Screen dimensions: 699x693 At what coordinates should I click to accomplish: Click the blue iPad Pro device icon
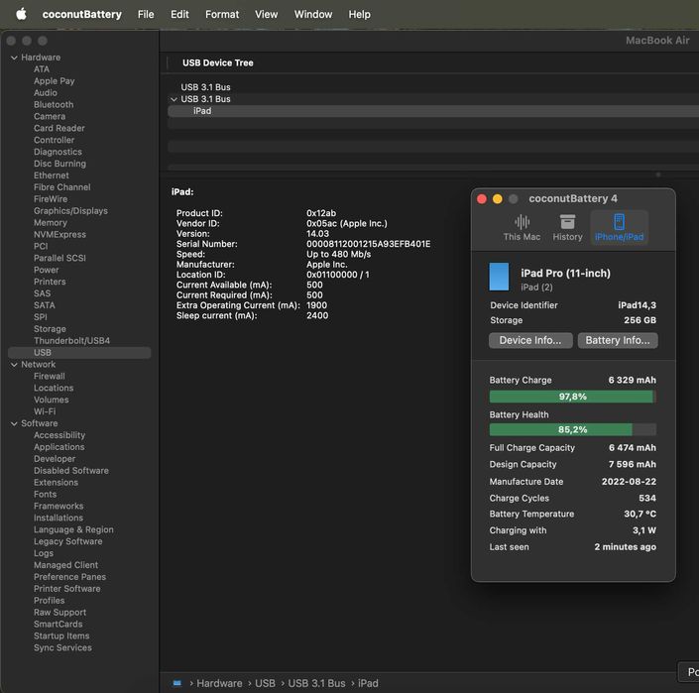pyautogui.click(x=500, y=277)
